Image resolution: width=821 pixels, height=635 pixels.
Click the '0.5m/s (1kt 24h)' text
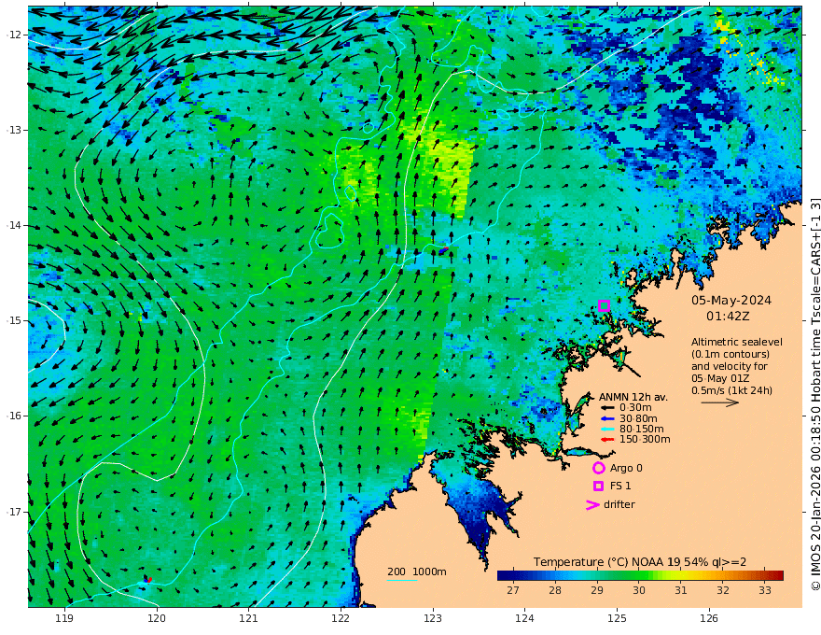[x=732, y=391]
